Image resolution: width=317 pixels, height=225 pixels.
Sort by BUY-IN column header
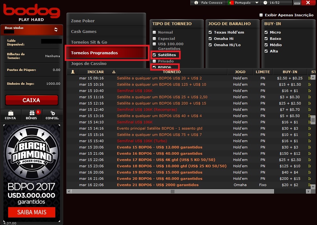click(x=290, y=72)
